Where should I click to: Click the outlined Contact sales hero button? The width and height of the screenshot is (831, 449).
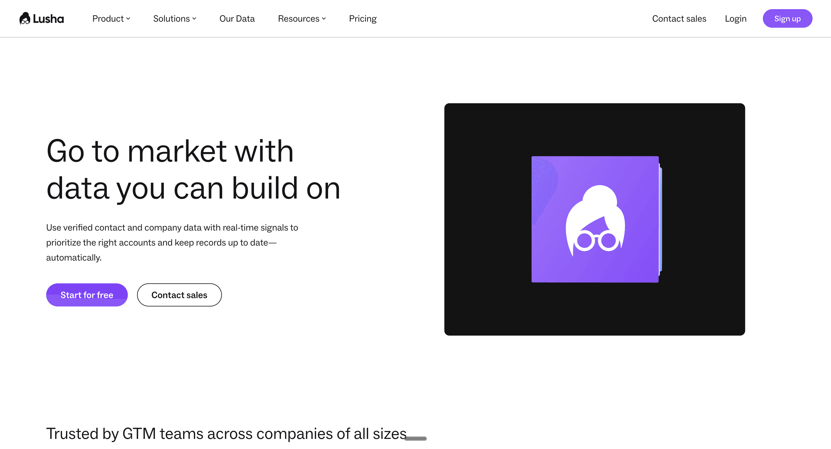point(179,295)
